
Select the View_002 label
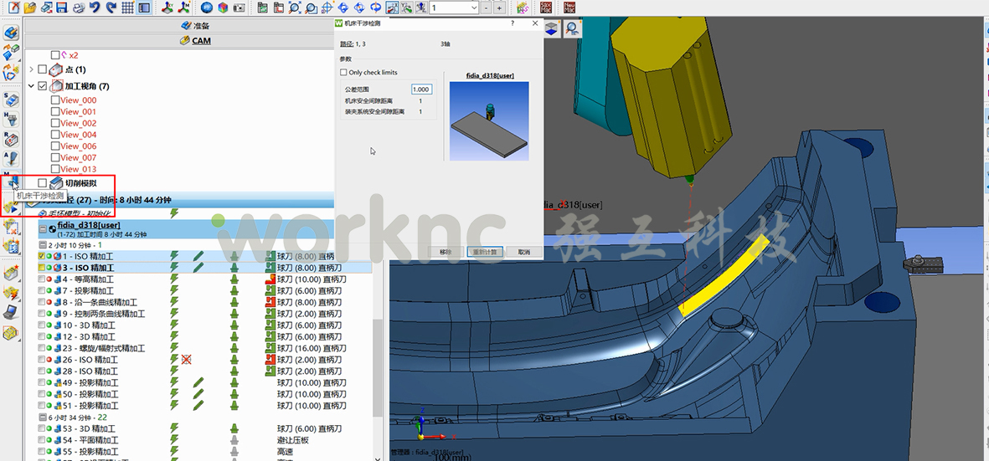pos(78,124)
